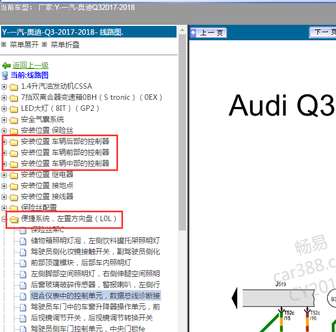Click folder icon of 安装位置 继电器
Viewport: 336px width, 332px height.
click(x=14, y=175)
